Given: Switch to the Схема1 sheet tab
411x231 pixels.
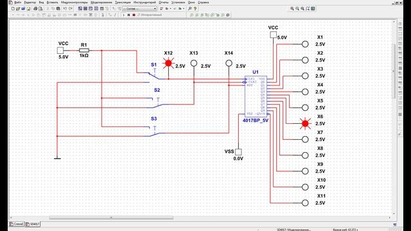Looking at the screenshot, I should pyautogui.click(x=17, y=224).
